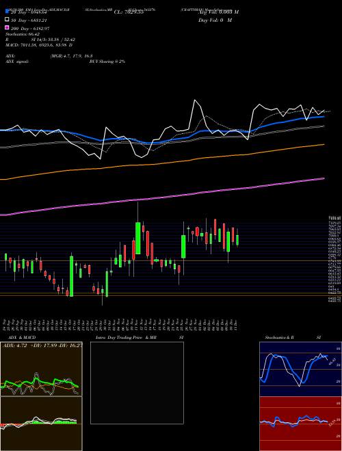The width and height of the screenshot is (342, 451).
Task: Click the white price line's highest peak
Action: (195, 100)
